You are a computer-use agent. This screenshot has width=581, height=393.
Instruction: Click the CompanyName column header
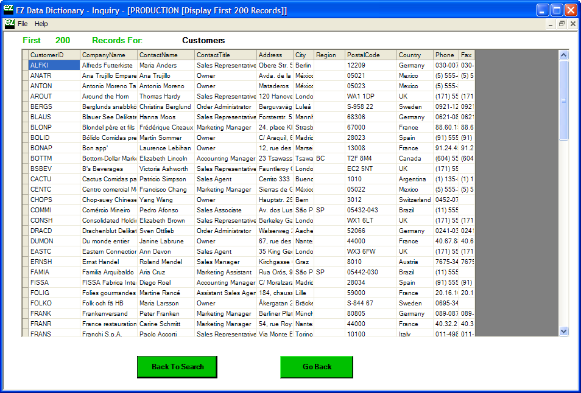click(108, 55)
